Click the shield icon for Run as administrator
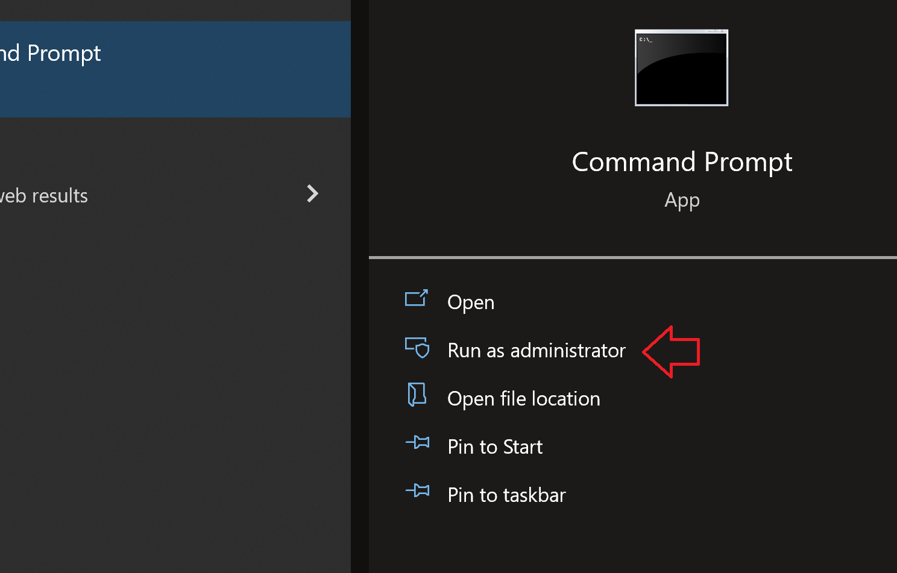The height and width of the screenshot is (573, 897). pyautogui.click(x=417, y=348)
